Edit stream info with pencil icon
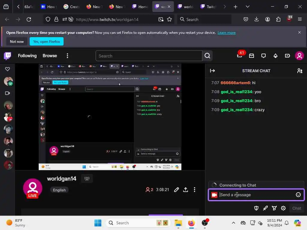 click(x=176, y=190)
